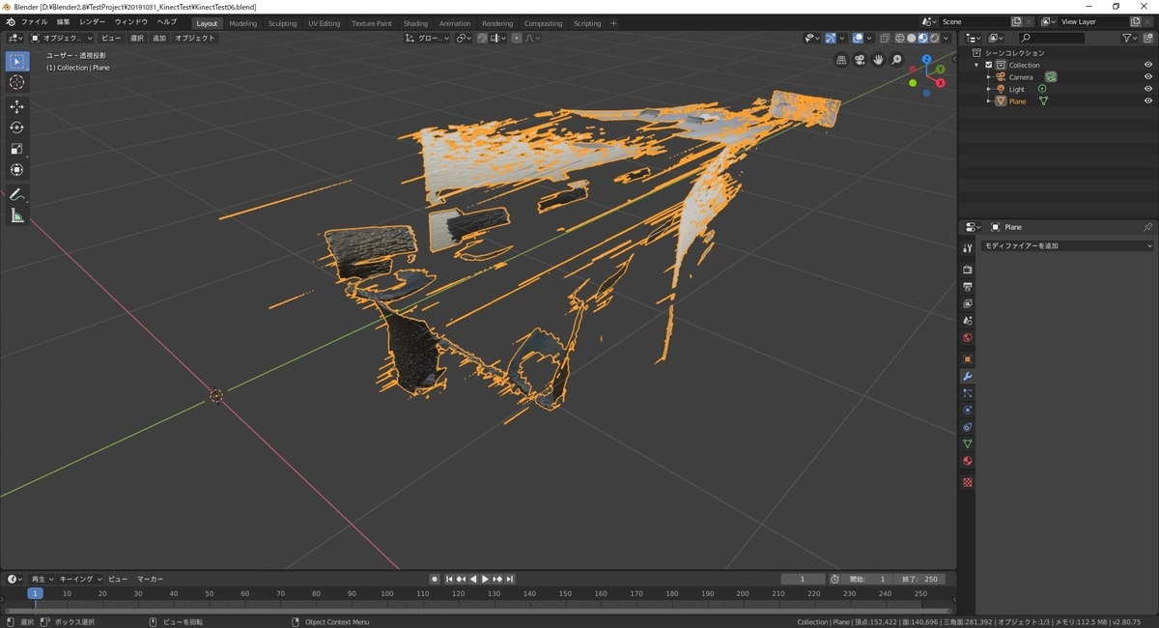Open the object mode dropdown オブジェク...

click(62, 39)
